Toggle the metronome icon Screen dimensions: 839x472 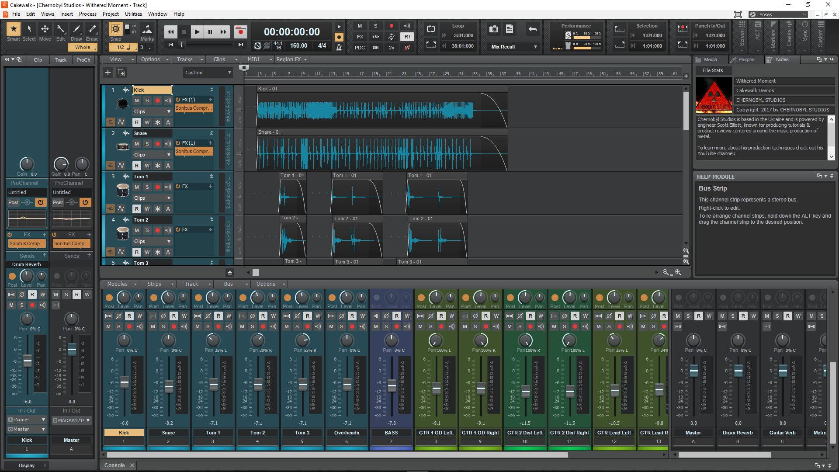(x=339, y=47)
